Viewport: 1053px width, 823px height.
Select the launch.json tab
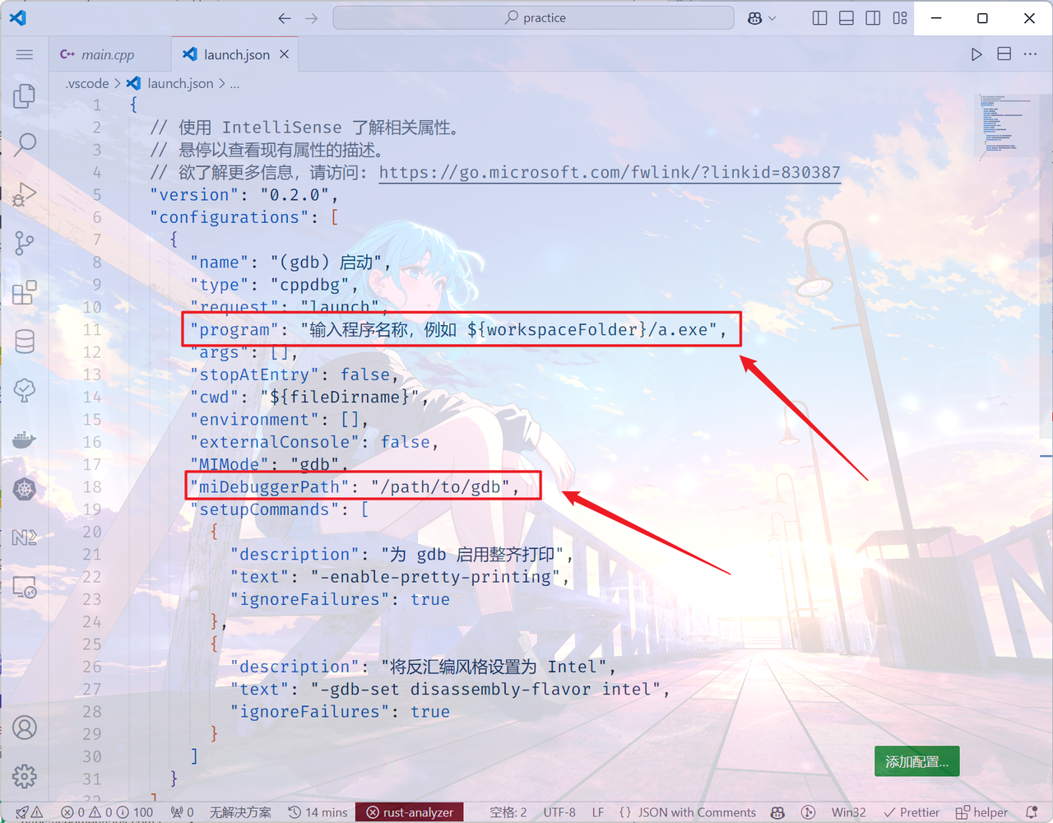click(x=236, y=54)
